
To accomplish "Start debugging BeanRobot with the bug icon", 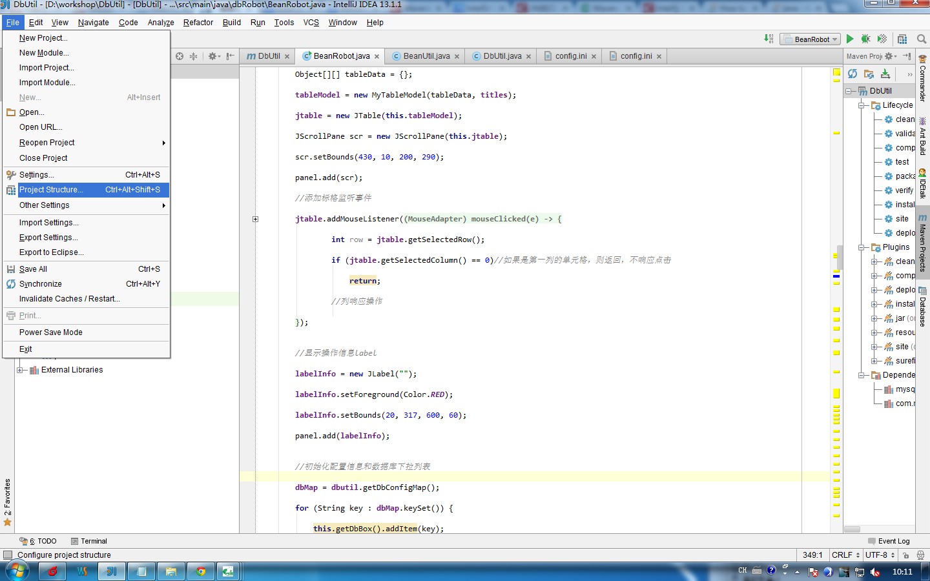I will pos(866,39).
